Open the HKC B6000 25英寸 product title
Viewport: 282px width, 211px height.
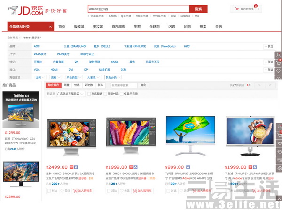(130, 176)
